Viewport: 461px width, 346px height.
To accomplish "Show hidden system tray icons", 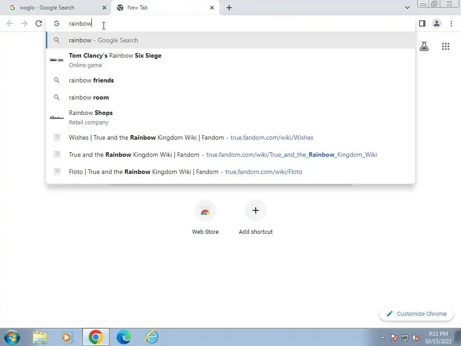I will click(383, 337).
